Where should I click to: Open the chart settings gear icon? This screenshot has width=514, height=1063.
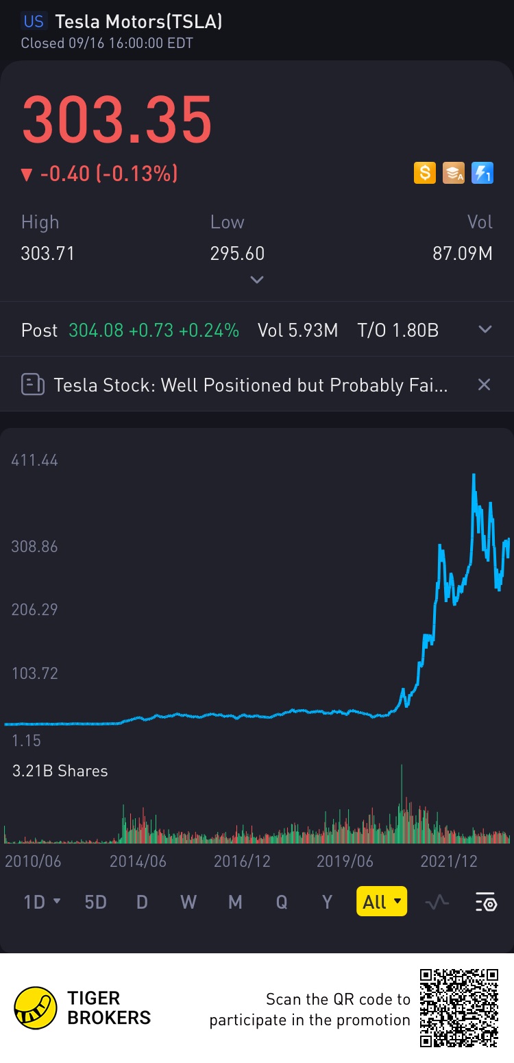(486, 903)
